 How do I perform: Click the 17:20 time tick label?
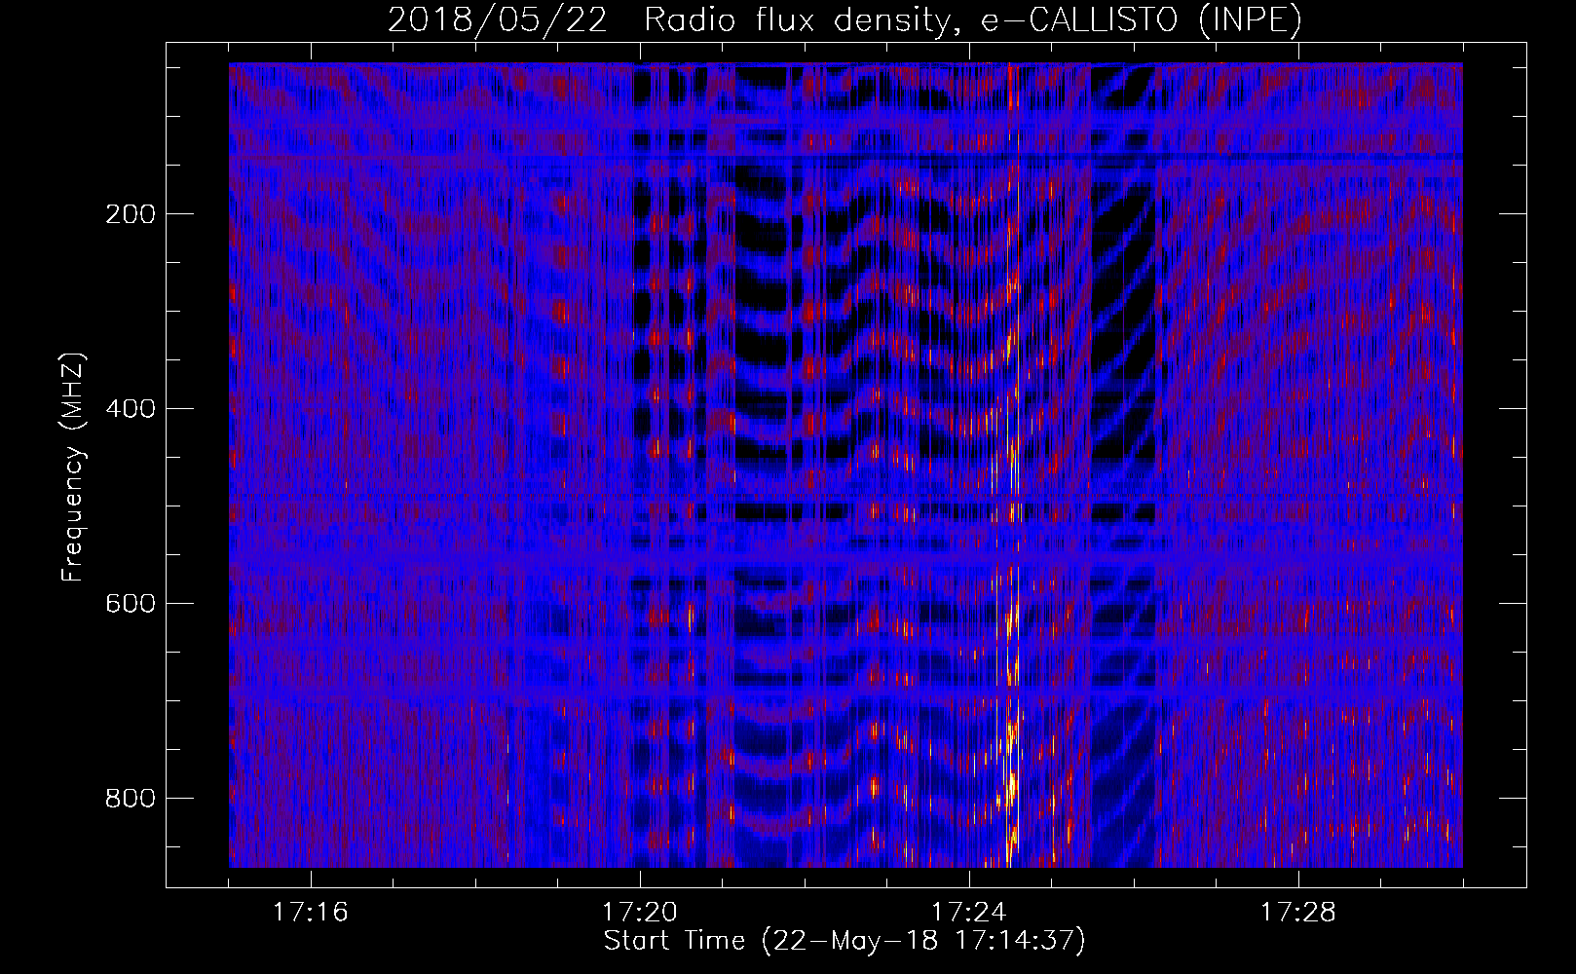640,913
